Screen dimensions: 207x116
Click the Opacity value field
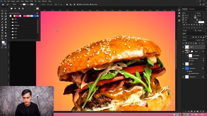point(203,40)
